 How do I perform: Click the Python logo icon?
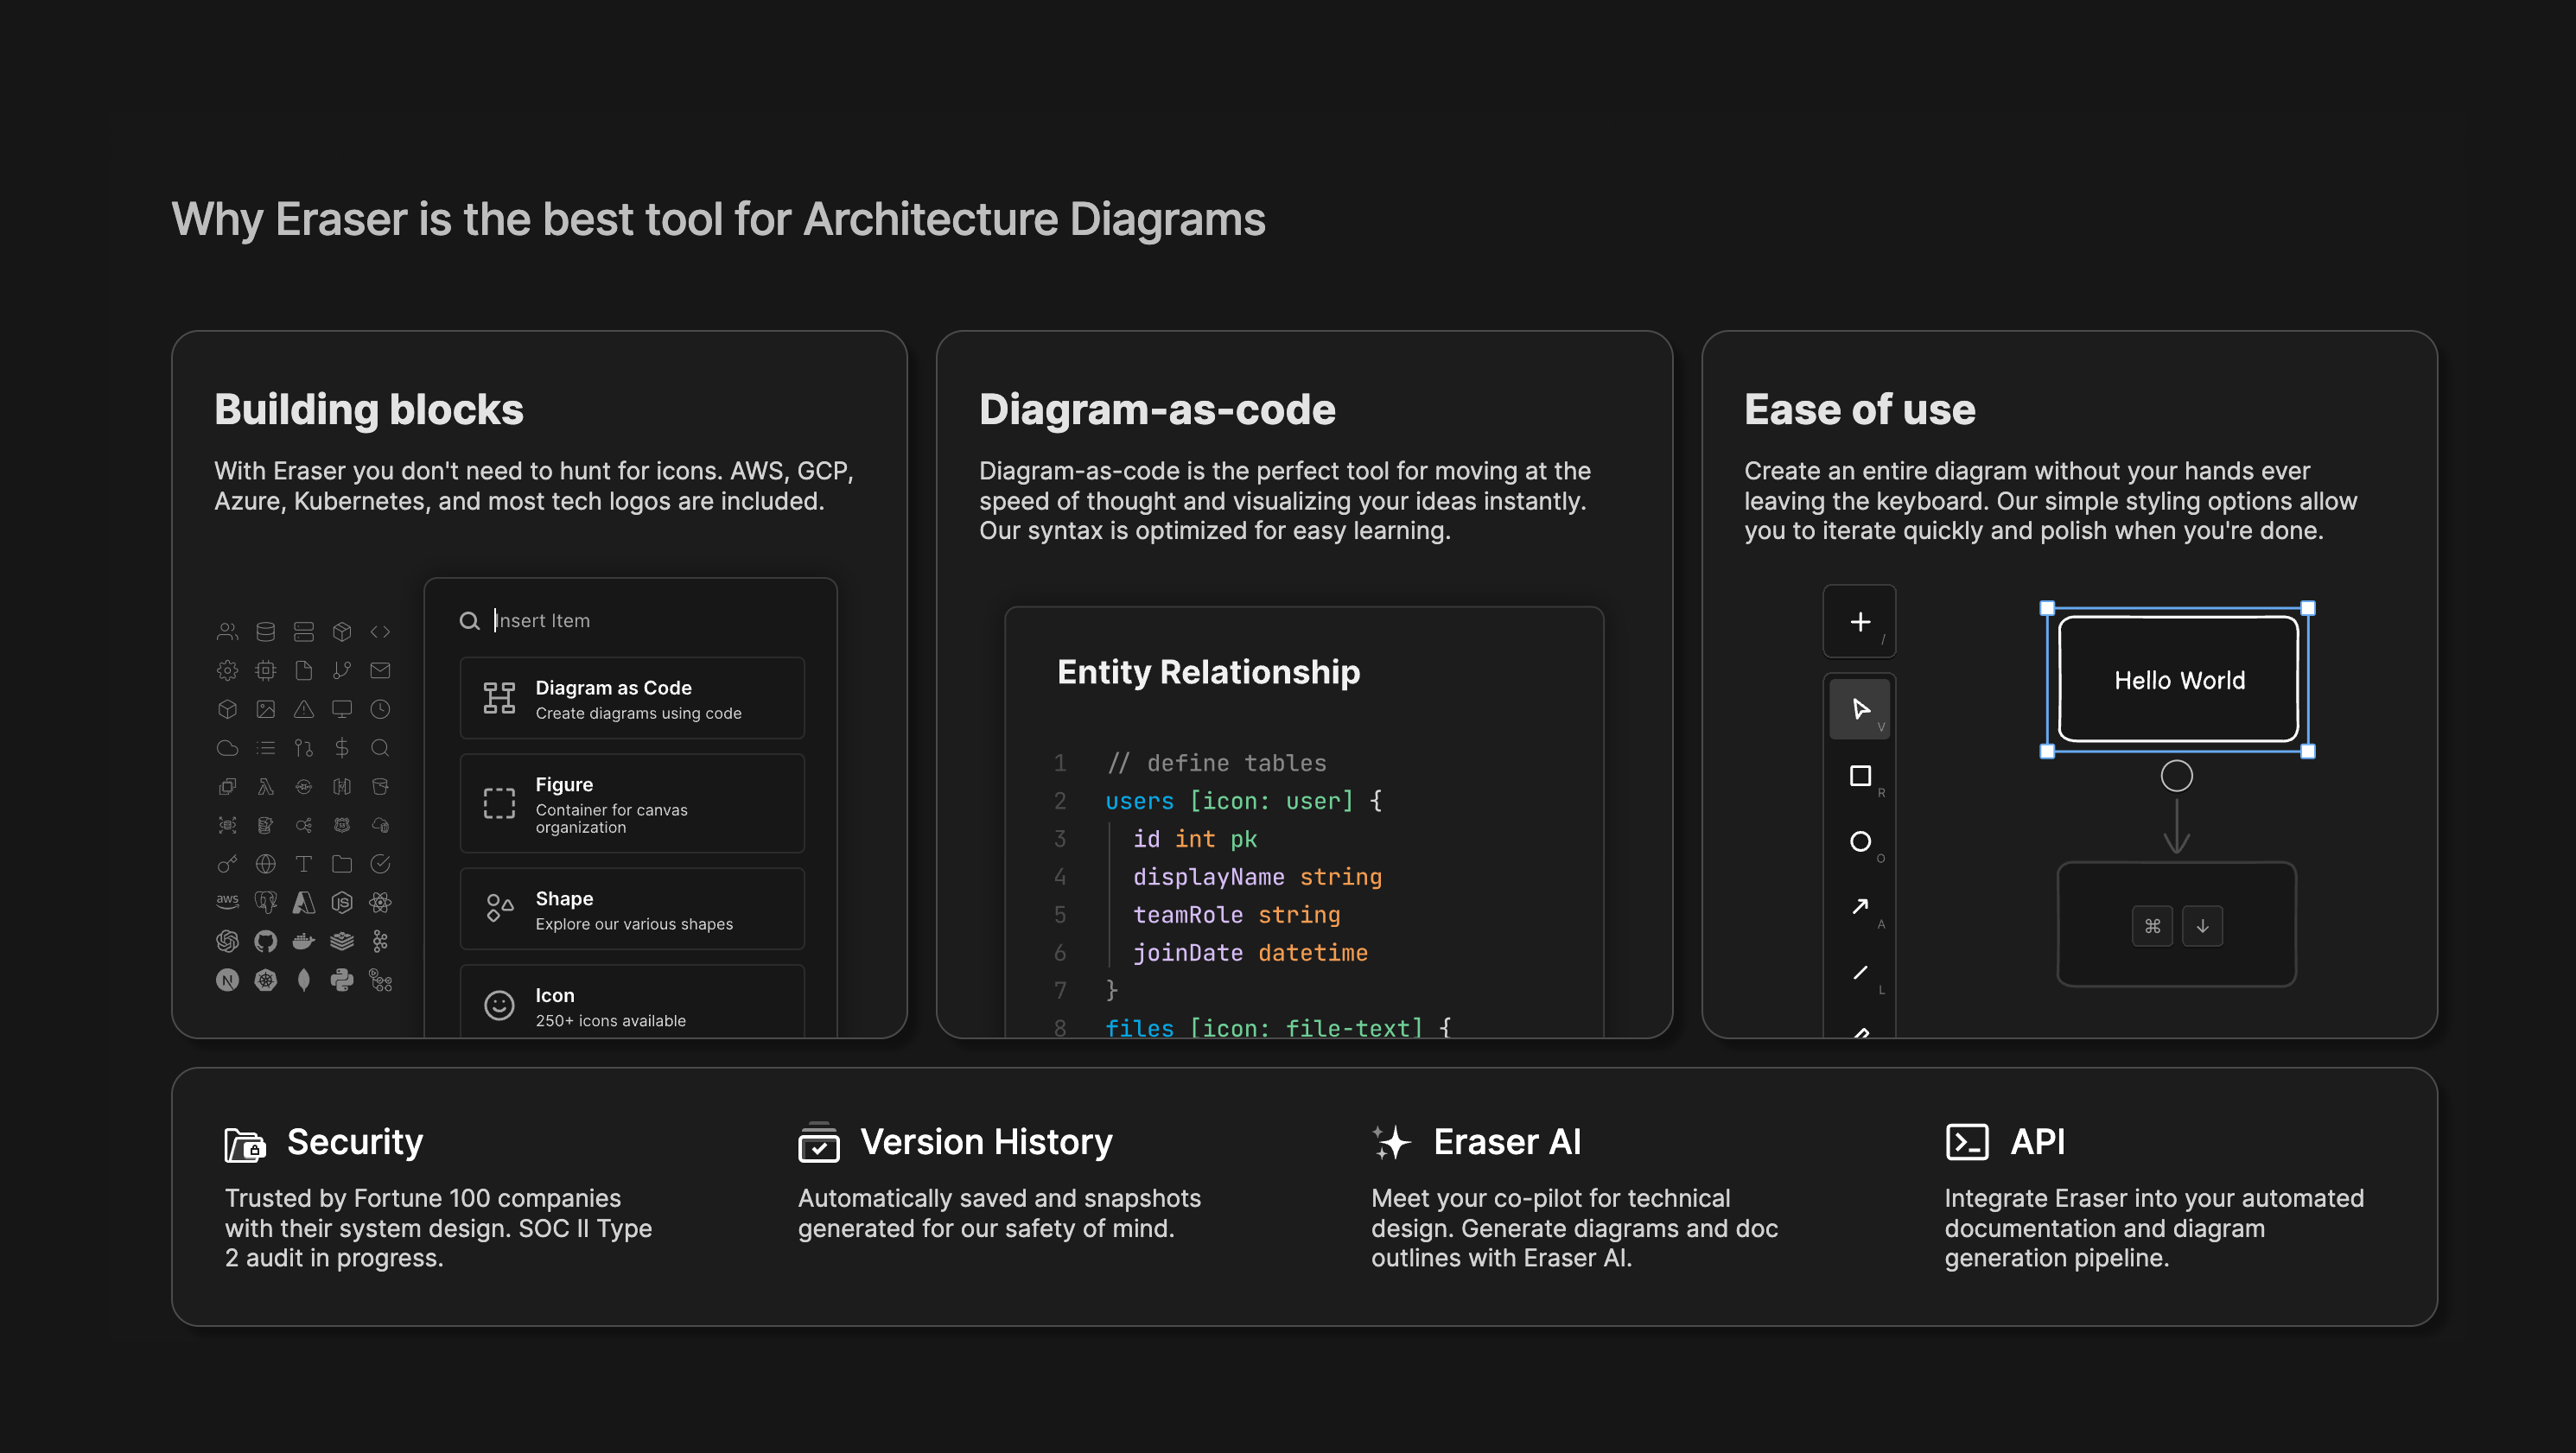pyautogui.click(x=342, y=979)
